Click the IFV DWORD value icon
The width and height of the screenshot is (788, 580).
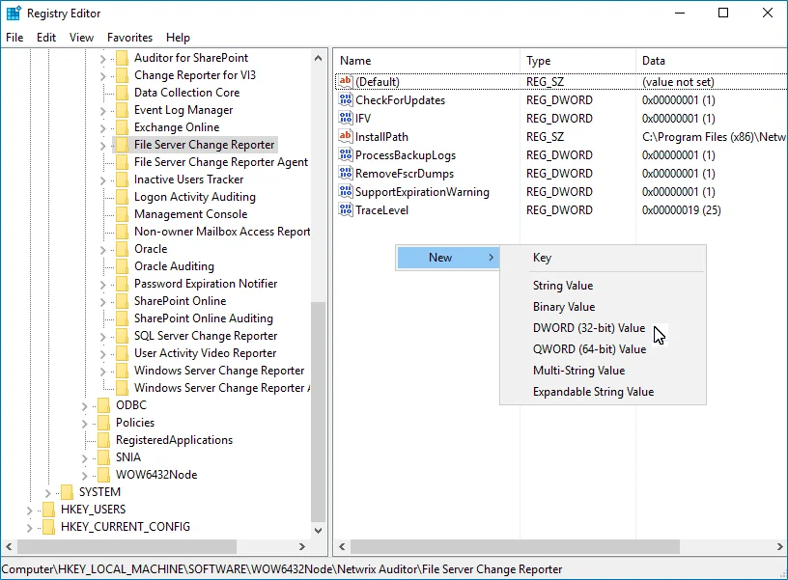346,118
